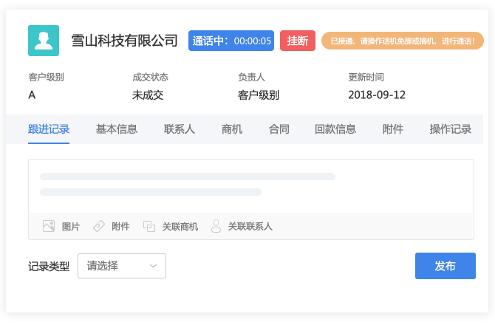Click the 关联联系人 person icon

[216, 226]
